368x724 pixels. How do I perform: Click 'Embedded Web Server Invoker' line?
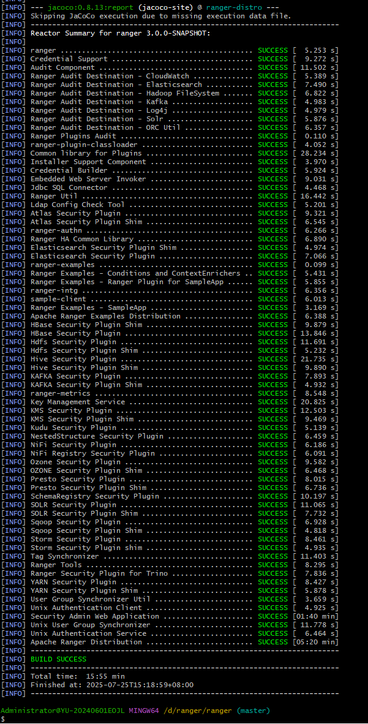click(170, 179)
